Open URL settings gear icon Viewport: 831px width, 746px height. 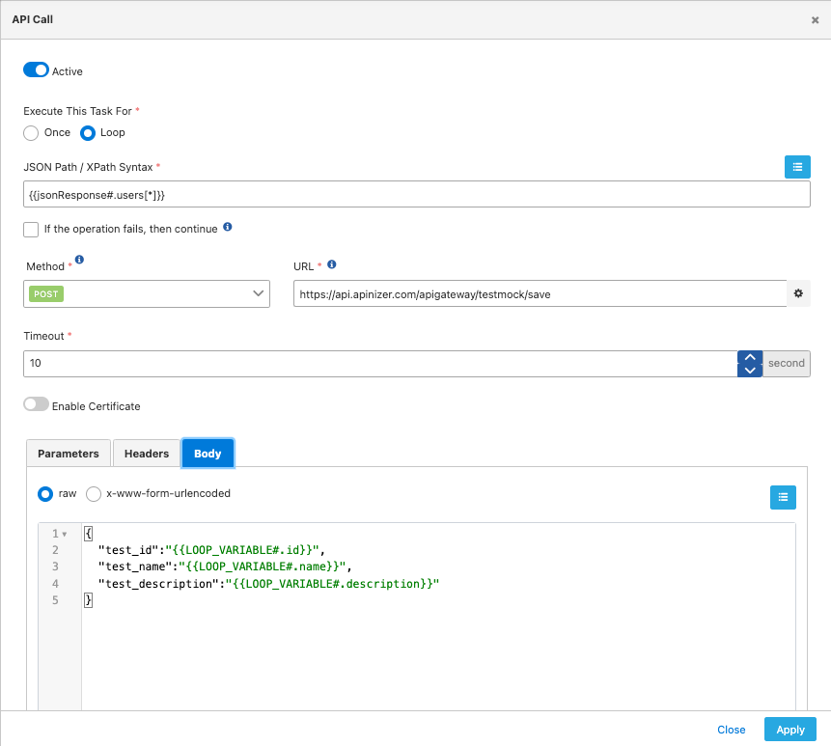pyautogui.click(x=798, y=293)
